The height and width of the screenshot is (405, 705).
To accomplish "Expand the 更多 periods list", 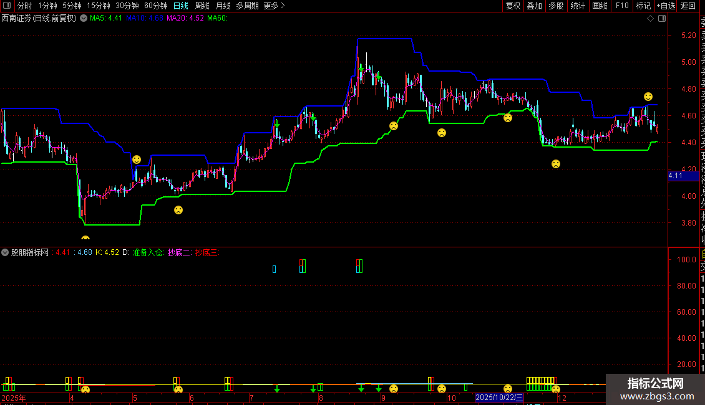I will (274, 6).
